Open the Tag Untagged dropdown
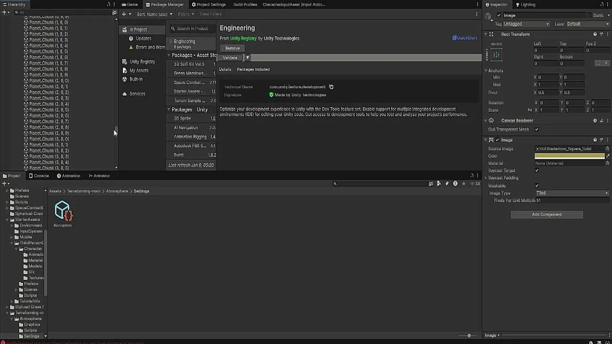This screenshot has width=612, height=344. click(x=527, y=24)
